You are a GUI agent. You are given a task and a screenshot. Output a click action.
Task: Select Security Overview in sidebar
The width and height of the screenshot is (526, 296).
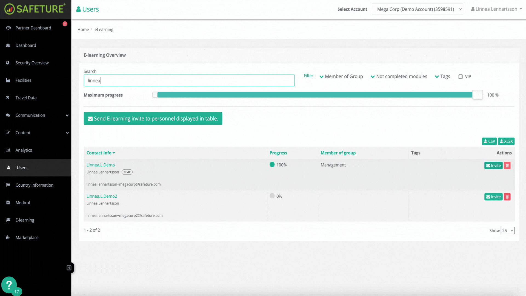pos(32,63)
